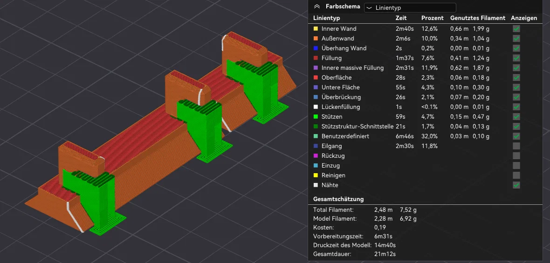Screen dimensions: 550x263
Task: Click the Kosten value 0,19
Action: click(x=380, y=228)
